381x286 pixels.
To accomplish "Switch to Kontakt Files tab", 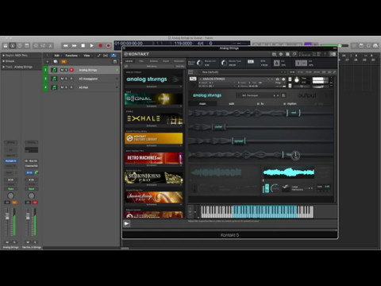I will (x=141, y=61).
